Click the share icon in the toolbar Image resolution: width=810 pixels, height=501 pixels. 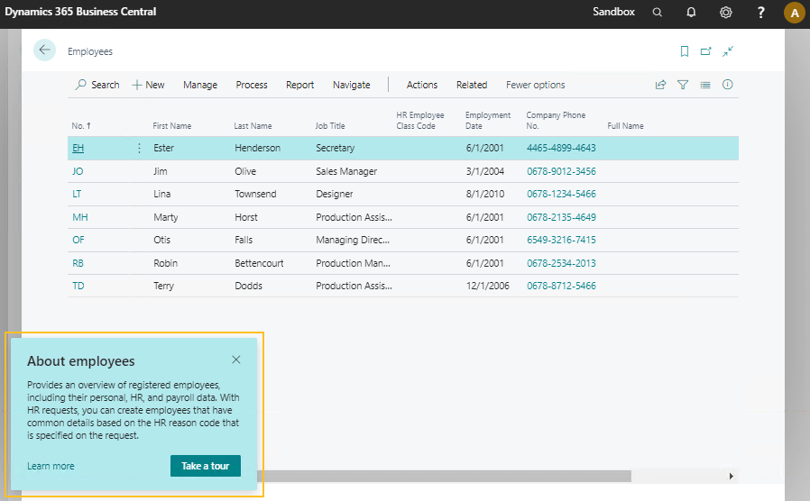click(x=660, y=85)
